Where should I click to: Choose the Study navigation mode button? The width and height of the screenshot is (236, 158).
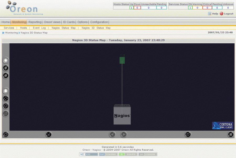(6, 76)
